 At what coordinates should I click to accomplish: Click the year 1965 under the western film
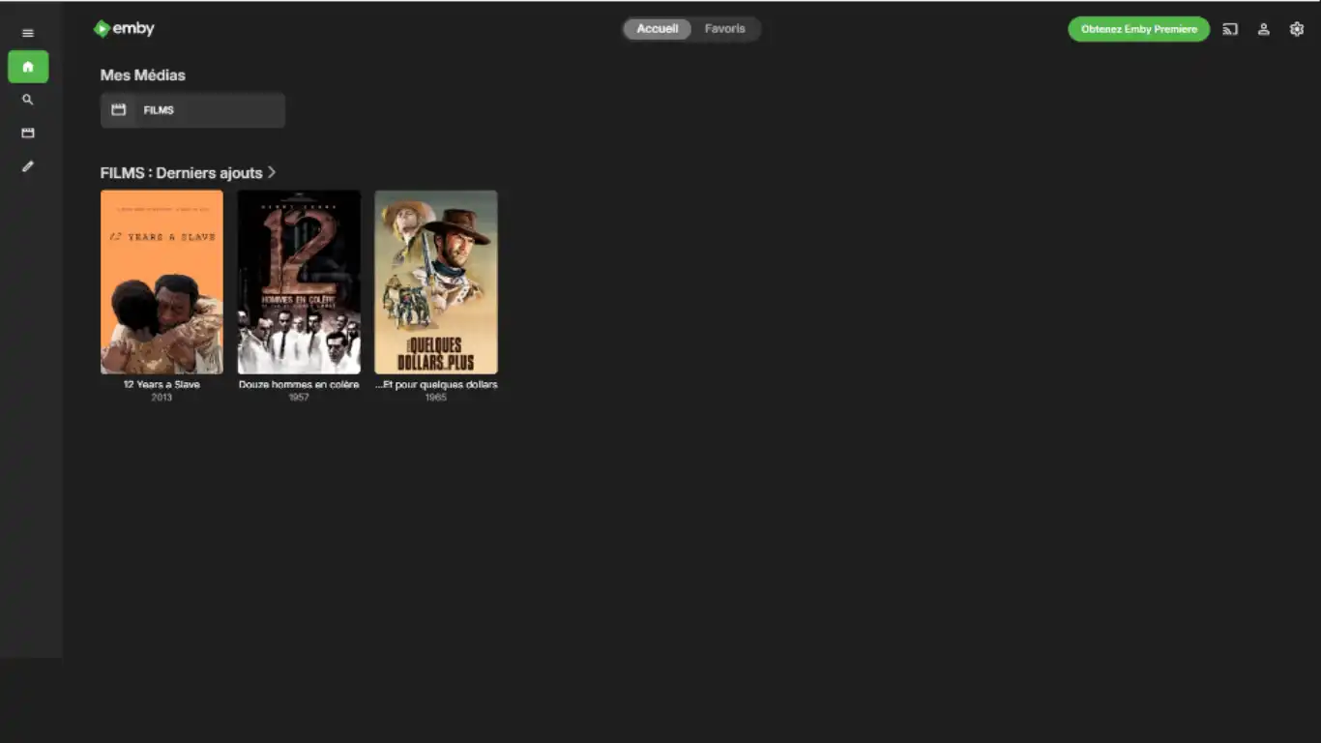(436, 398)
